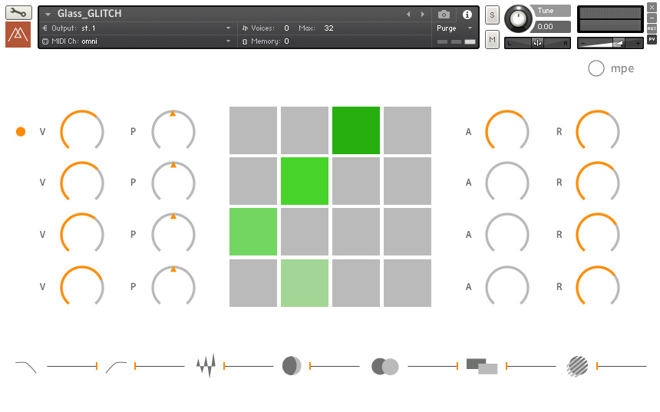The width and height of the screenshot is (660, 412).
Task: Toggle the bright green pad in row two
Action: point(305,181)
